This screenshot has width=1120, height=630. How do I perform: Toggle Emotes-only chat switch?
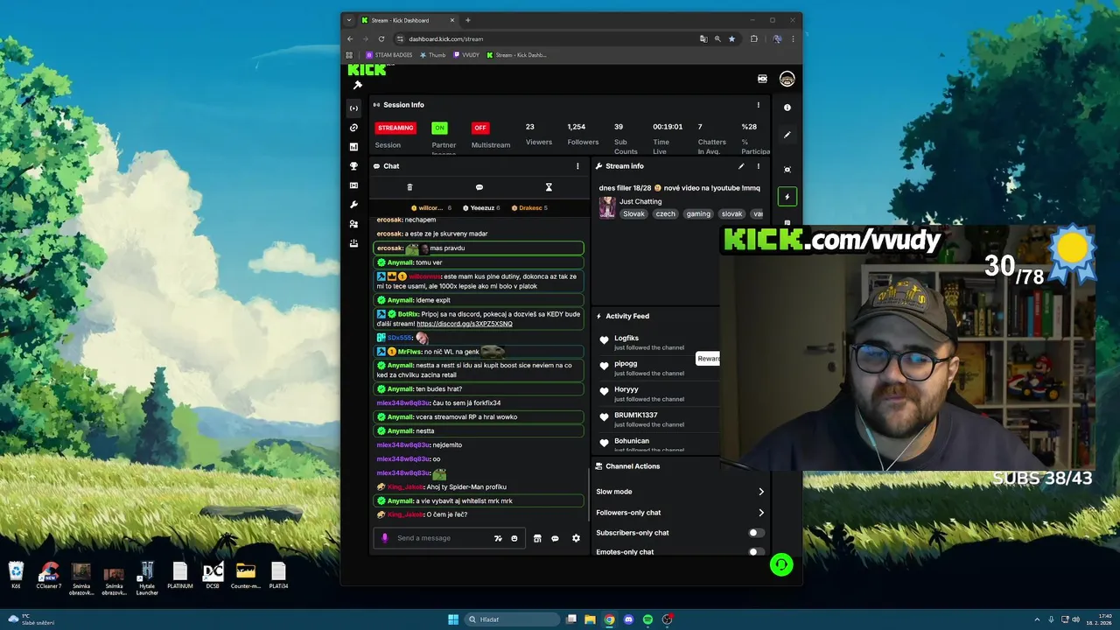[757, 552]
